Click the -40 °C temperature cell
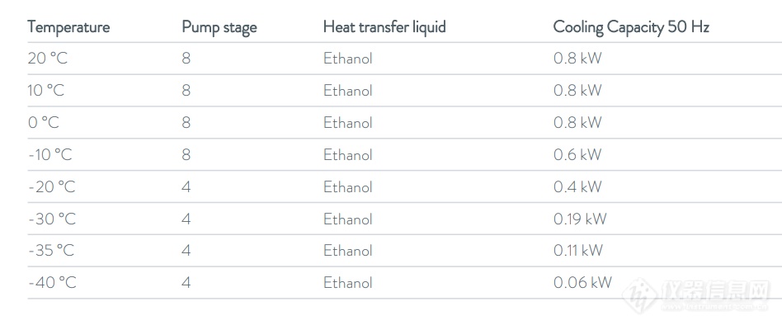 52,283
